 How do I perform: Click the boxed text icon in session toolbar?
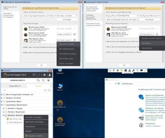pyautogui.click(x=137, y=70)
